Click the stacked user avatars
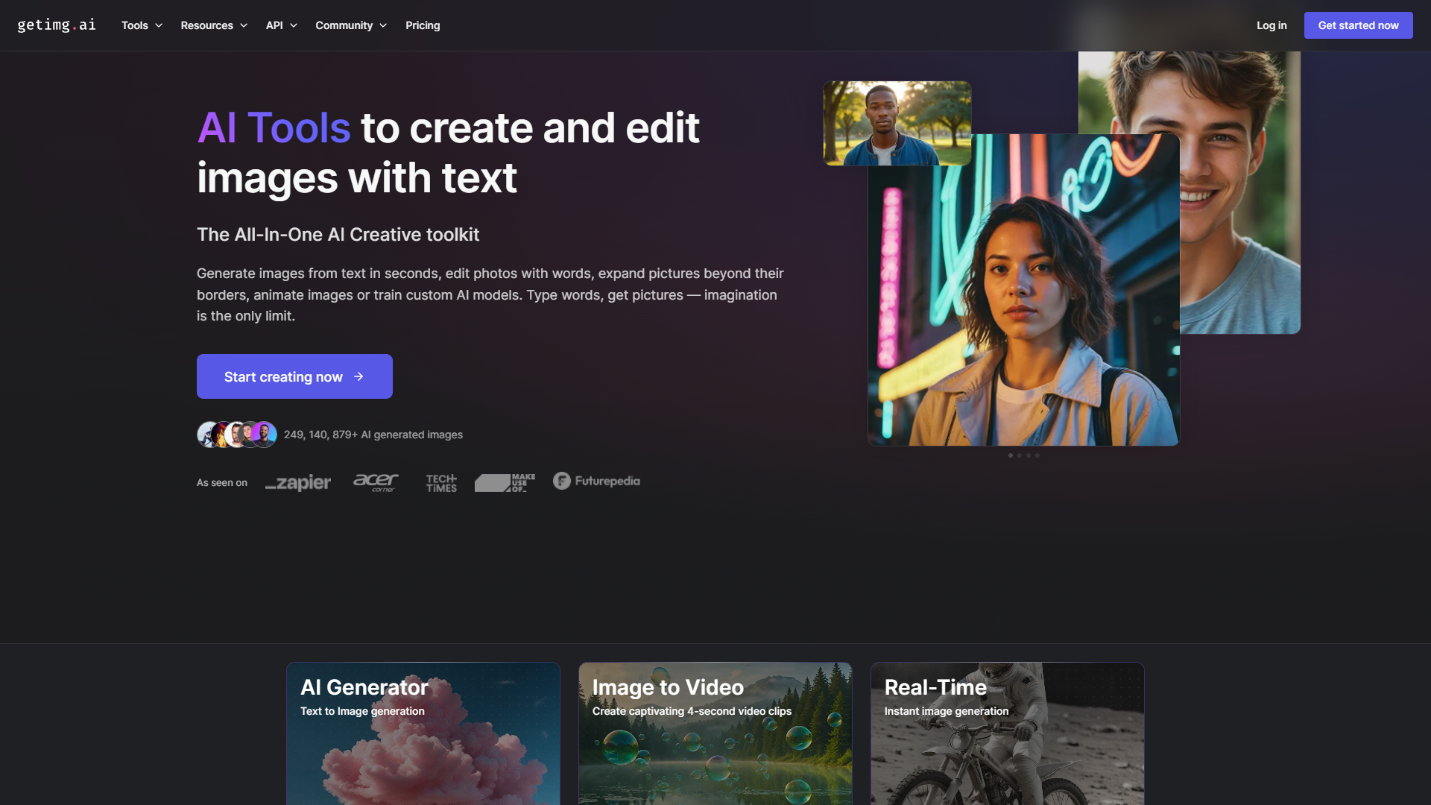 pos(236,434)
